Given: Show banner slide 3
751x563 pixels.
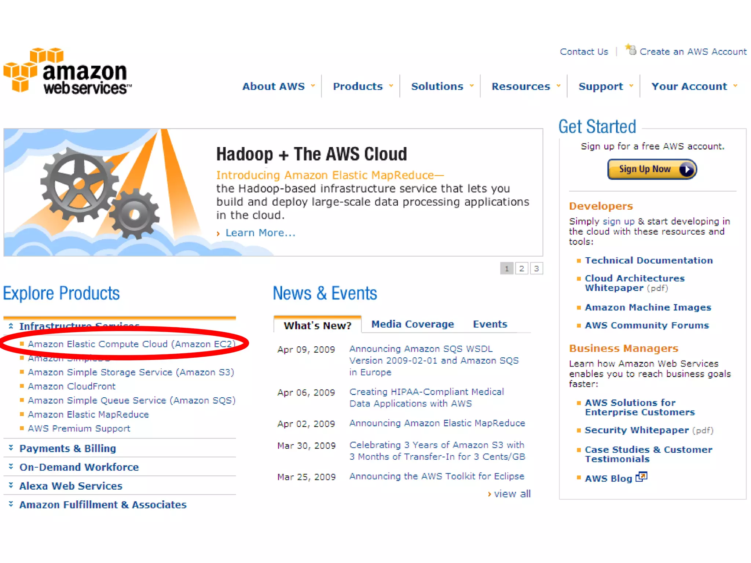Looking at the screenshot, I should pyautogui.click(x=536, y=268).
